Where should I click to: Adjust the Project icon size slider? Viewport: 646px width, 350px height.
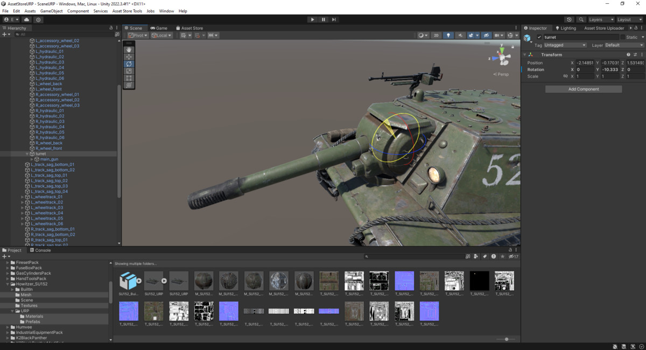(x=506, y=339)
